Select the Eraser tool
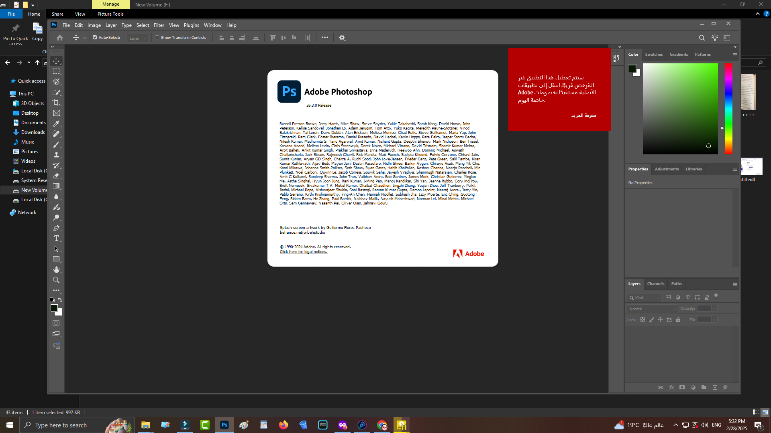The height and width of the screenshot is (433, 771). tap(56, 176)
